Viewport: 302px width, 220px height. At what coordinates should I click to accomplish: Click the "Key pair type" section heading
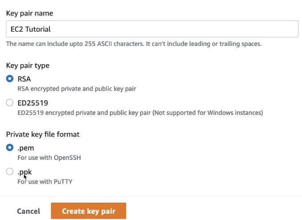28,65
